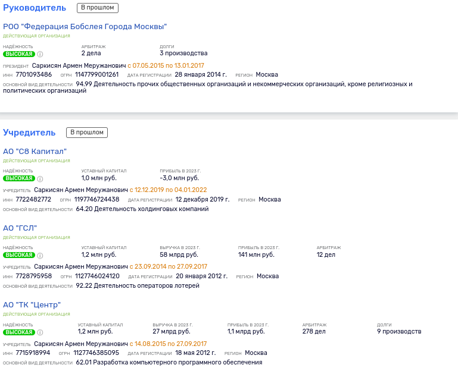
Task: Click "12 дел" arbitration value for ГСЛ
Action: coord(326,254)
